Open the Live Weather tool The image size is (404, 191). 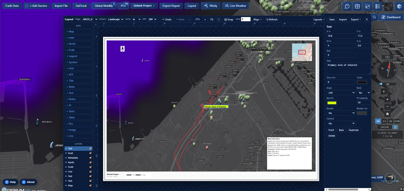click(x=235, y=6)
